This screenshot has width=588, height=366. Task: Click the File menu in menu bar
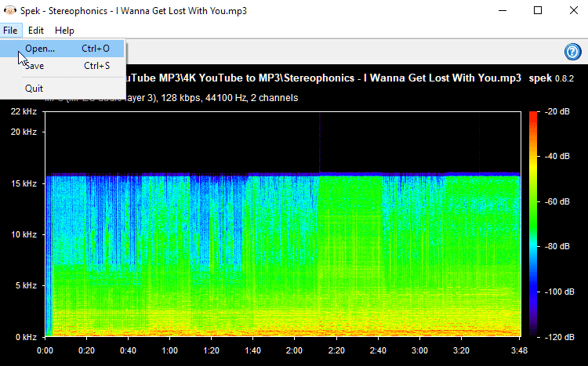(x=10, y=31)
